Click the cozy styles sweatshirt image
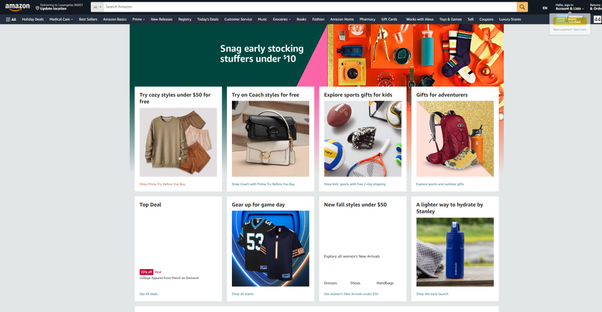 coord(178,142)
